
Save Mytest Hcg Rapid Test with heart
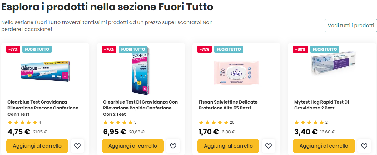[x=364, y=146]
